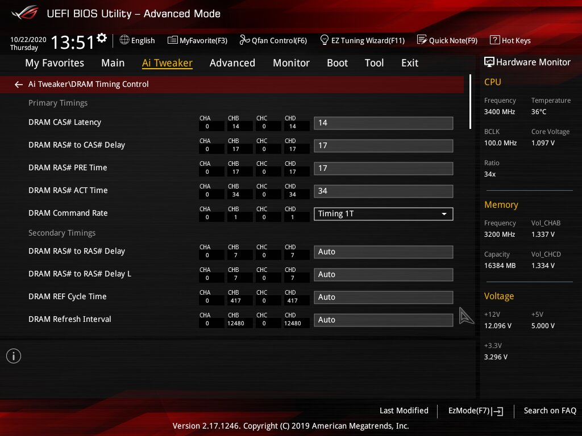Image resolution: width=582 pixels, height=436 pixels.
Task: Click Primary Timings section header
Action: (x=58, y=103)
